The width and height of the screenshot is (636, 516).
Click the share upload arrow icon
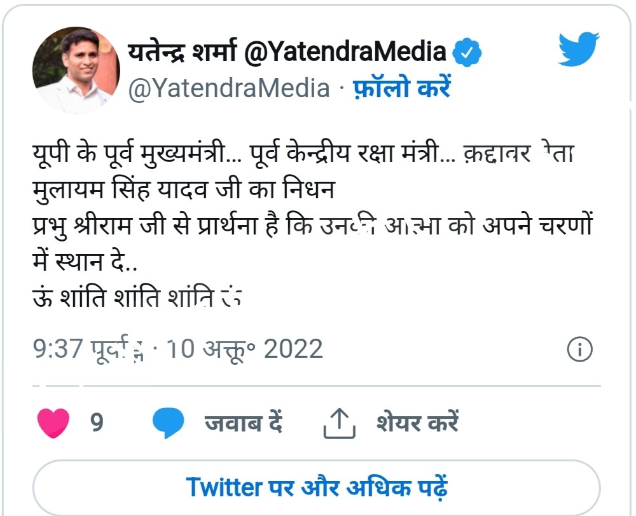click(339, 420)
